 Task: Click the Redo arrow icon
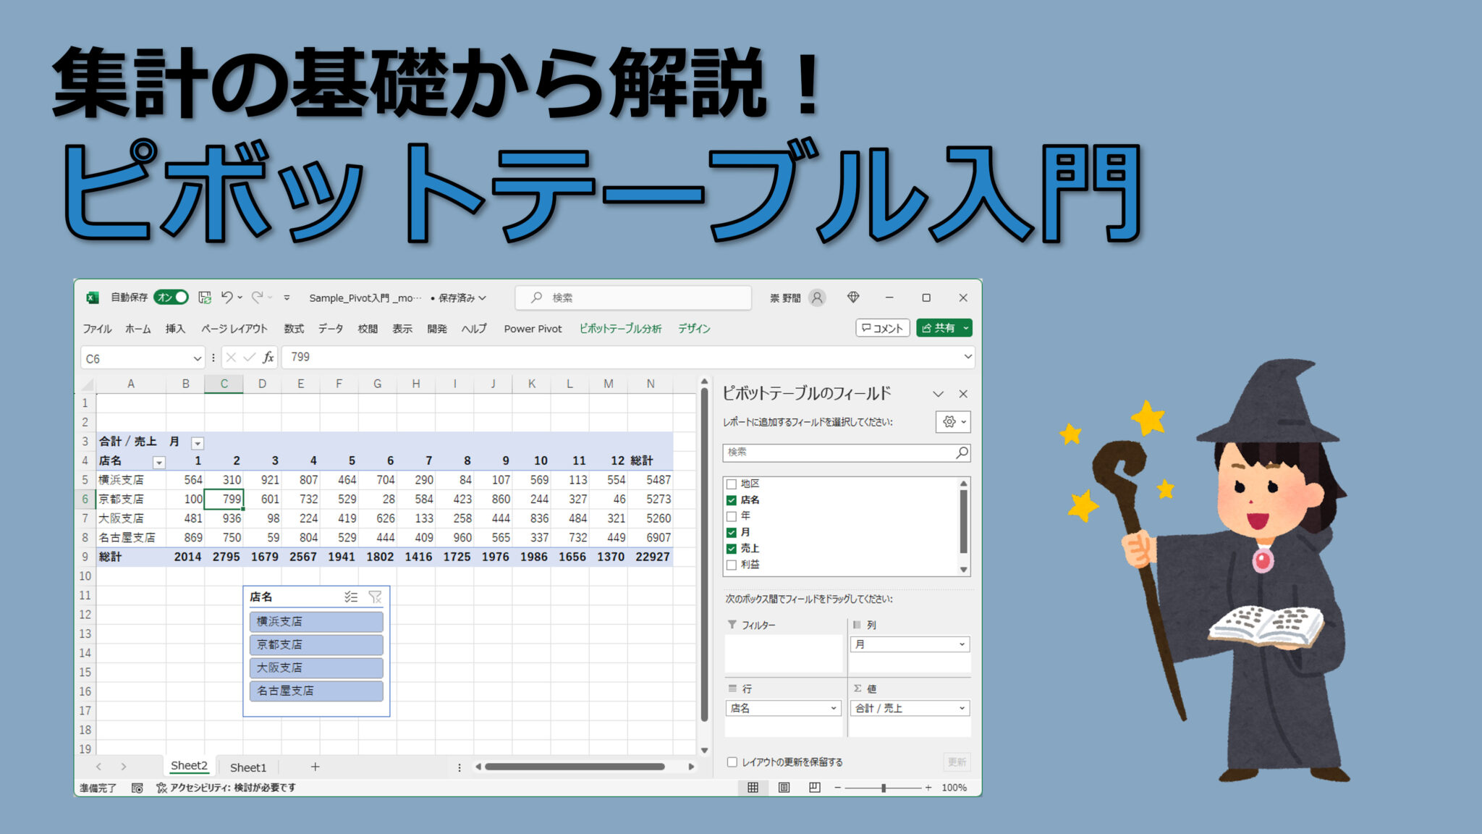point(258,298)
